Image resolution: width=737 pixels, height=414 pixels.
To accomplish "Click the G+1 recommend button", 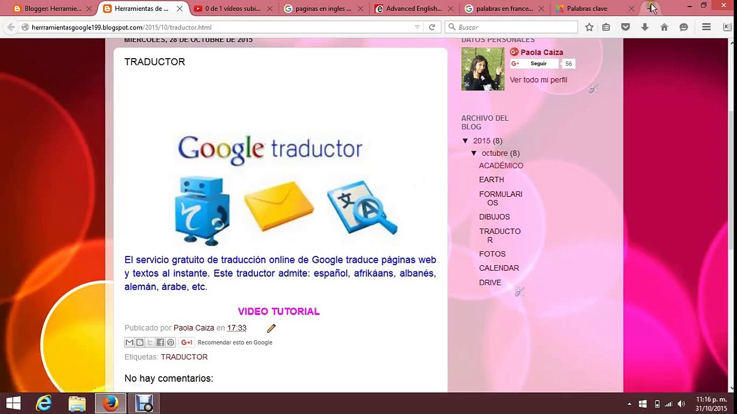I will point(187,343).
